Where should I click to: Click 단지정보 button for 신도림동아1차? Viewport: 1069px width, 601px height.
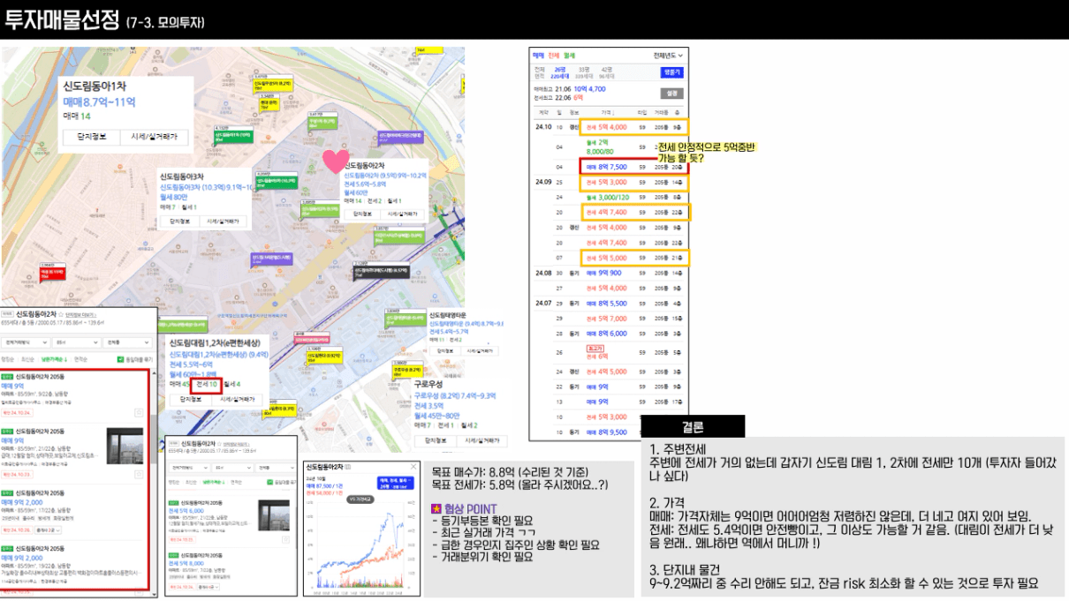click(x=93, y=137)
